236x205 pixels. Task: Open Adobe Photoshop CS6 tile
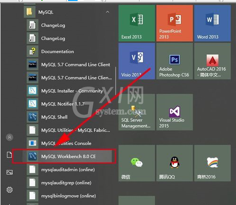(x=175, y=61)
